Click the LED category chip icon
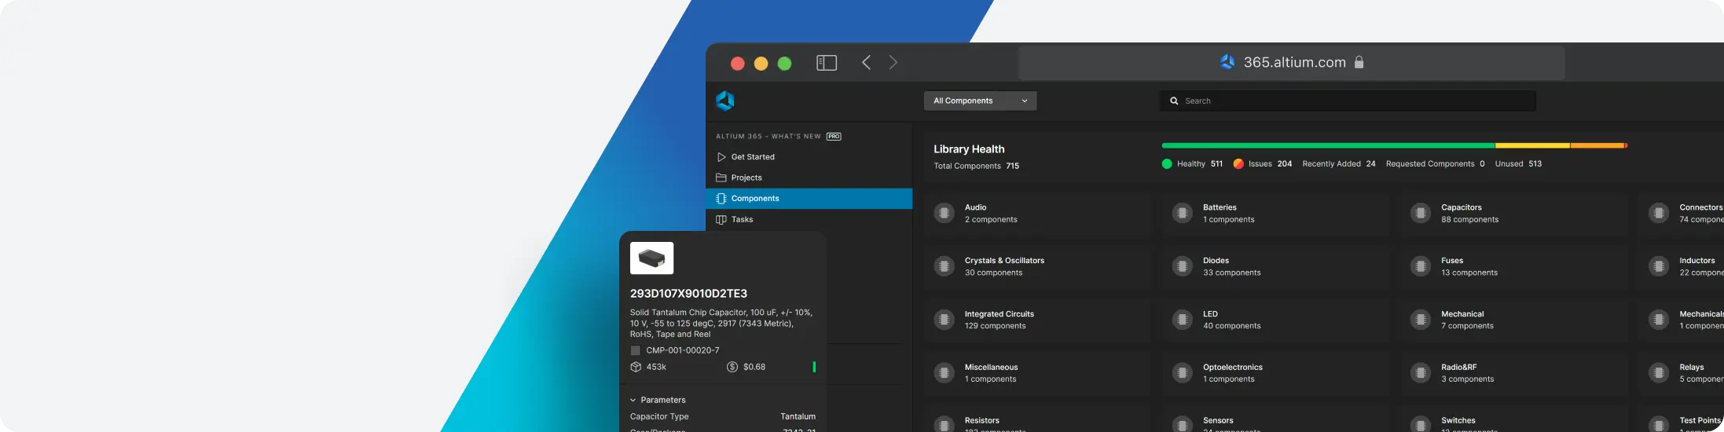1724x432 pixels. pos(1182,320)
